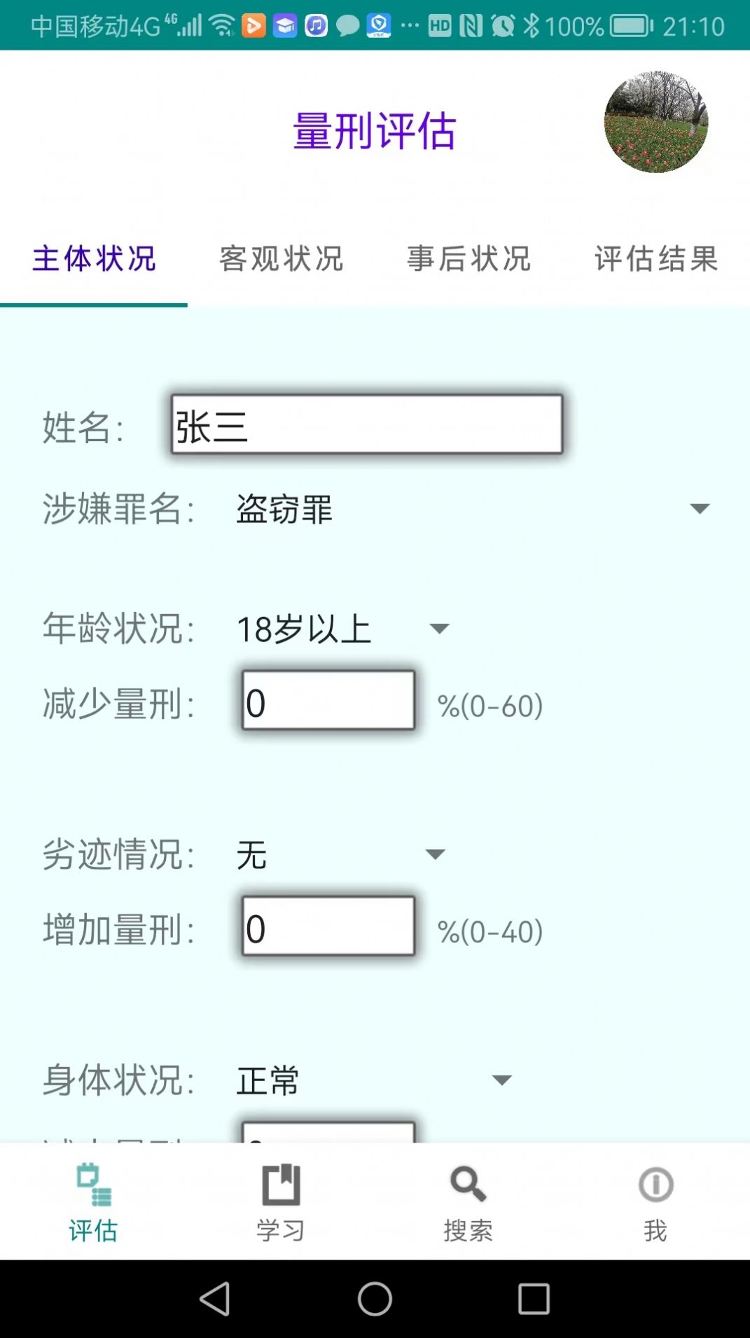This screenshot has height=1338, width=750.
Task: Tap the 学习 book icon
Action: pos(281,1185)
